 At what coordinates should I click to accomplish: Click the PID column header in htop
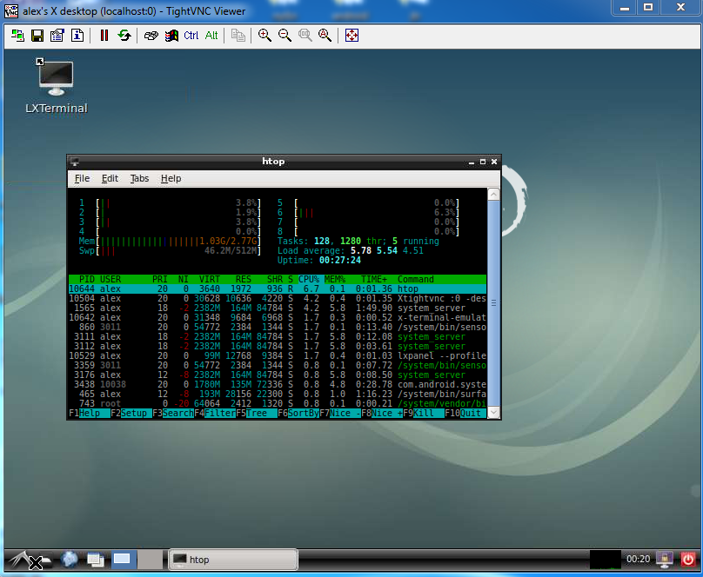[86, 279]
